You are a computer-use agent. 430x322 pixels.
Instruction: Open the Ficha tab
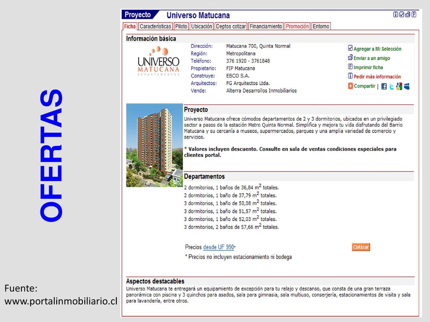point(130,26)
